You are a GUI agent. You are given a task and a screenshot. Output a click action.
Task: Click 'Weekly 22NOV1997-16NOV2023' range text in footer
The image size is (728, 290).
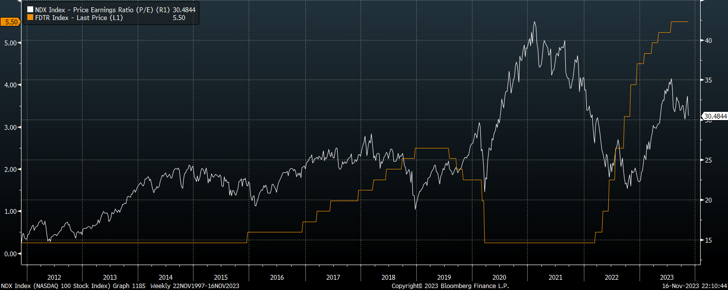(196, 286)
